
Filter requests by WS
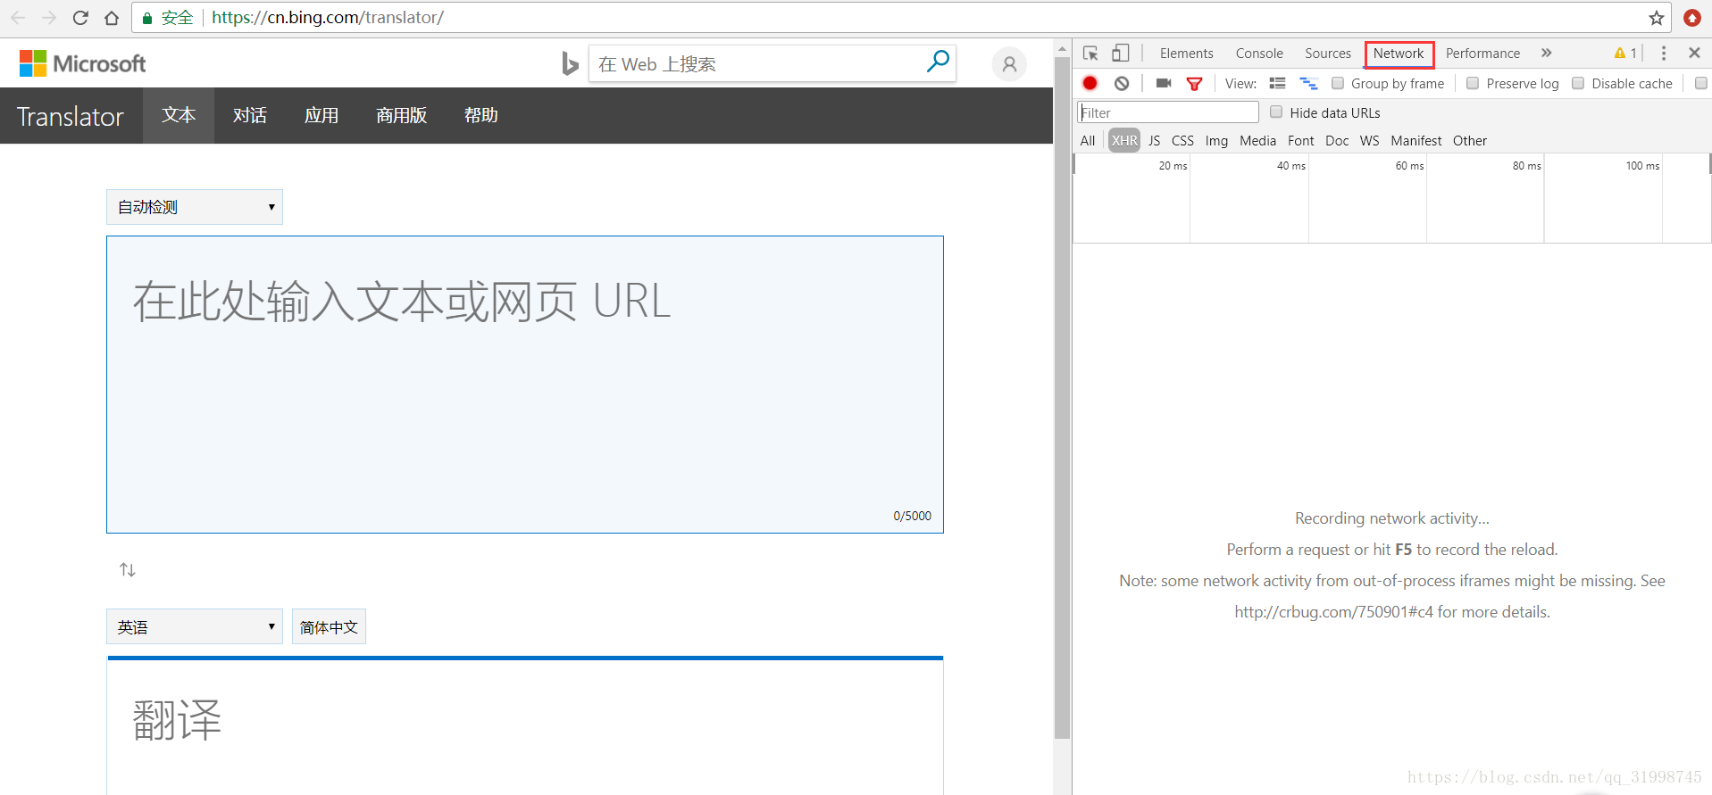(x=1369, y=141)
